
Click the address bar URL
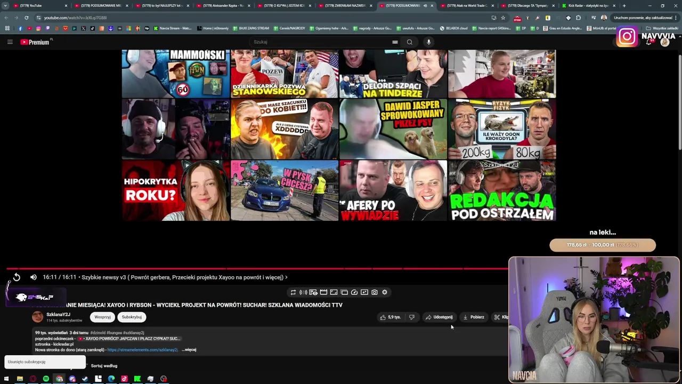pos(76,18)
